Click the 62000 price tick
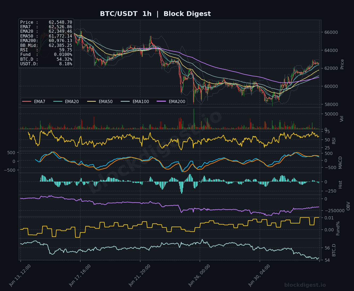Screen dimensions: 354x291 click(331, 68)
